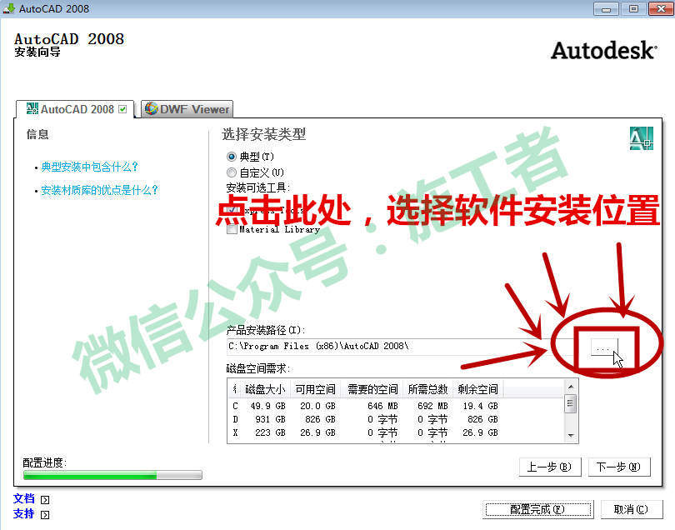Switch to the AutoCAD 2008 tab
Screen dimensions: 675x530
click(75, 109)
